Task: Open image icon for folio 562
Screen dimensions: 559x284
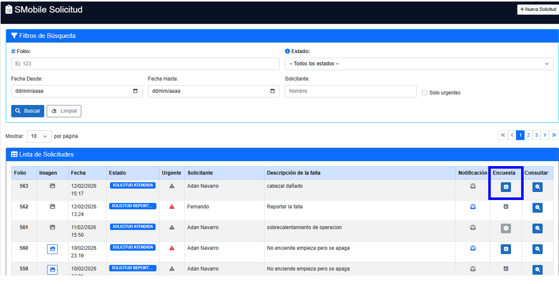Action: point(52,206)
